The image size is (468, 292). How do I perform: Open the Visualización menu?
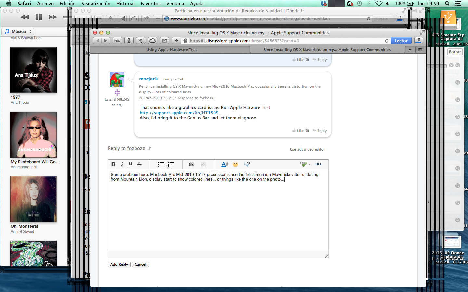pos(96,4)
